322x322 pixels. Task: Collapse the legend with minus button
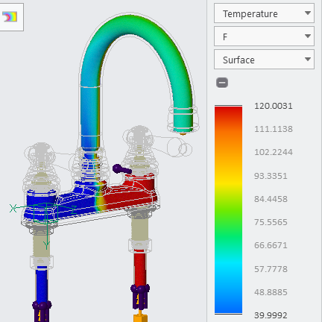click(x=222, y=83)
